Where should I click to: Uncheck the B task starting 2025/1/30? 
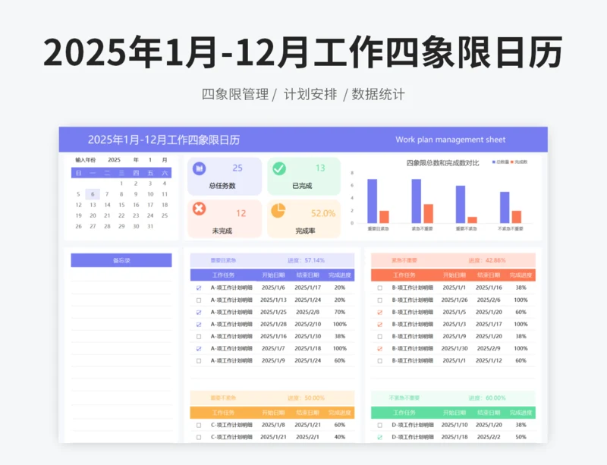click(x=380, y=348)
